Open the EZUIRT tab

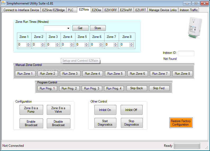pyautogui.click(x=141, y=10)
